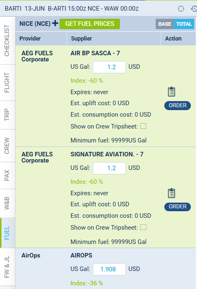The height and width of the screenshot is (289, 197).
Task: Open the FLIGHT side tab
Action: (x=7, y=83)
